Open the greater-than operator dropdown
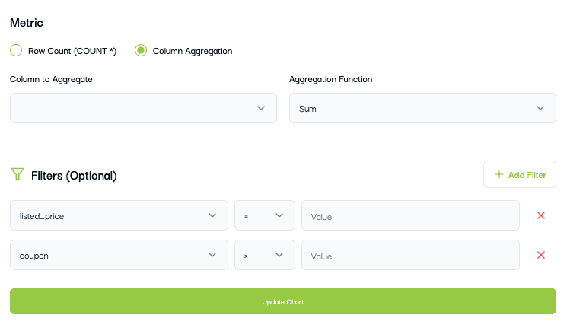Image resolution: width=570 pixels, height=334 pixels. 264,255
